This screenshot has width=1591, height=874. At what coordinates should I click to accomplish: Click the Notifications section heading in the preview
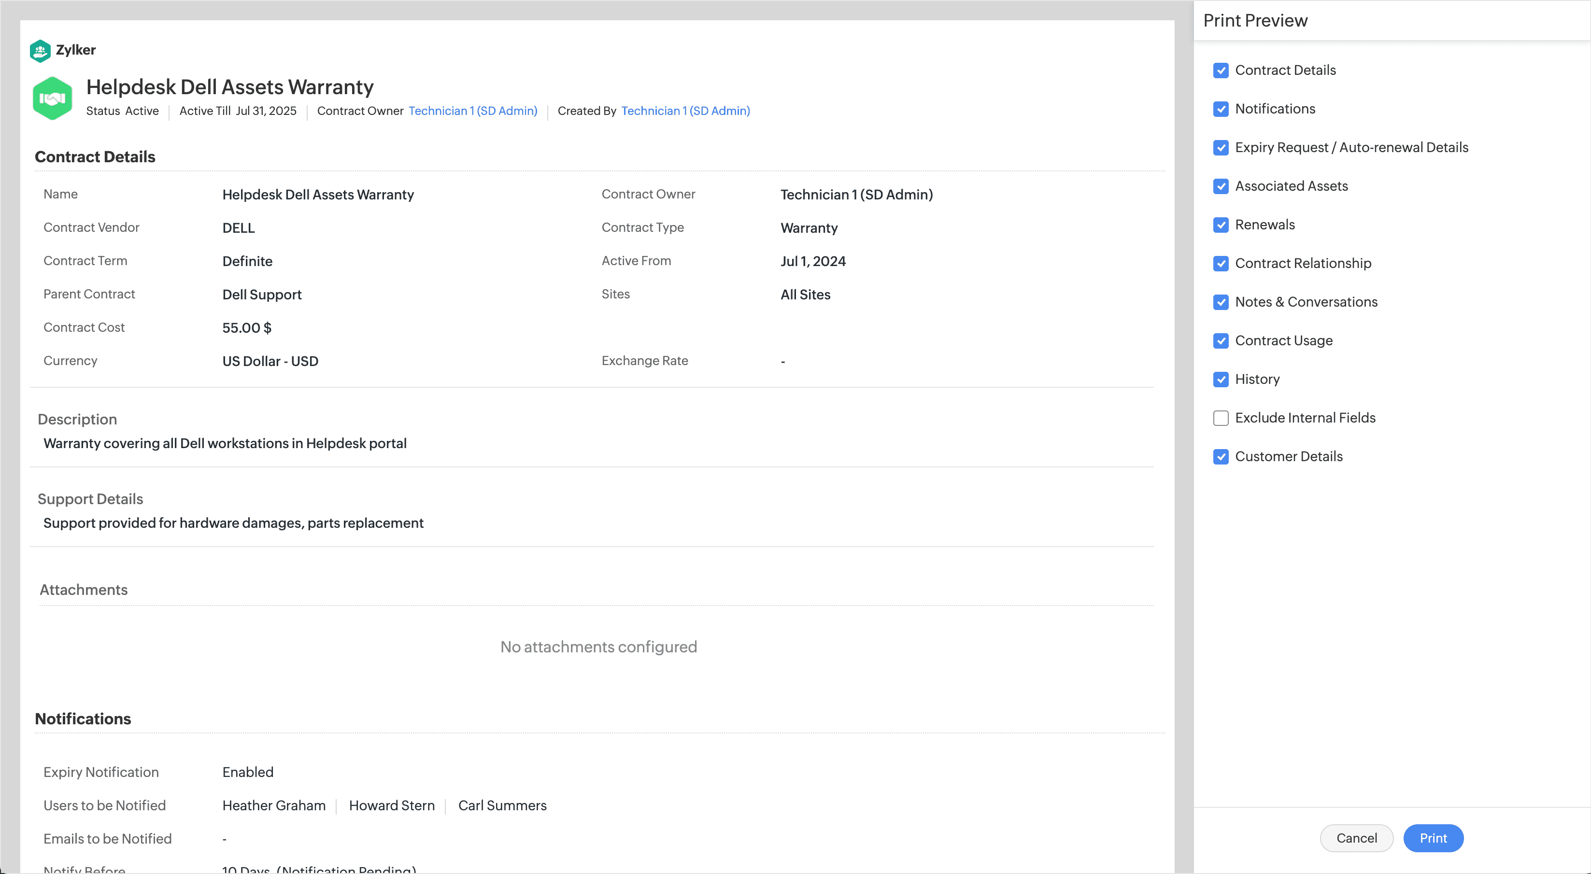tap(83, 719)
